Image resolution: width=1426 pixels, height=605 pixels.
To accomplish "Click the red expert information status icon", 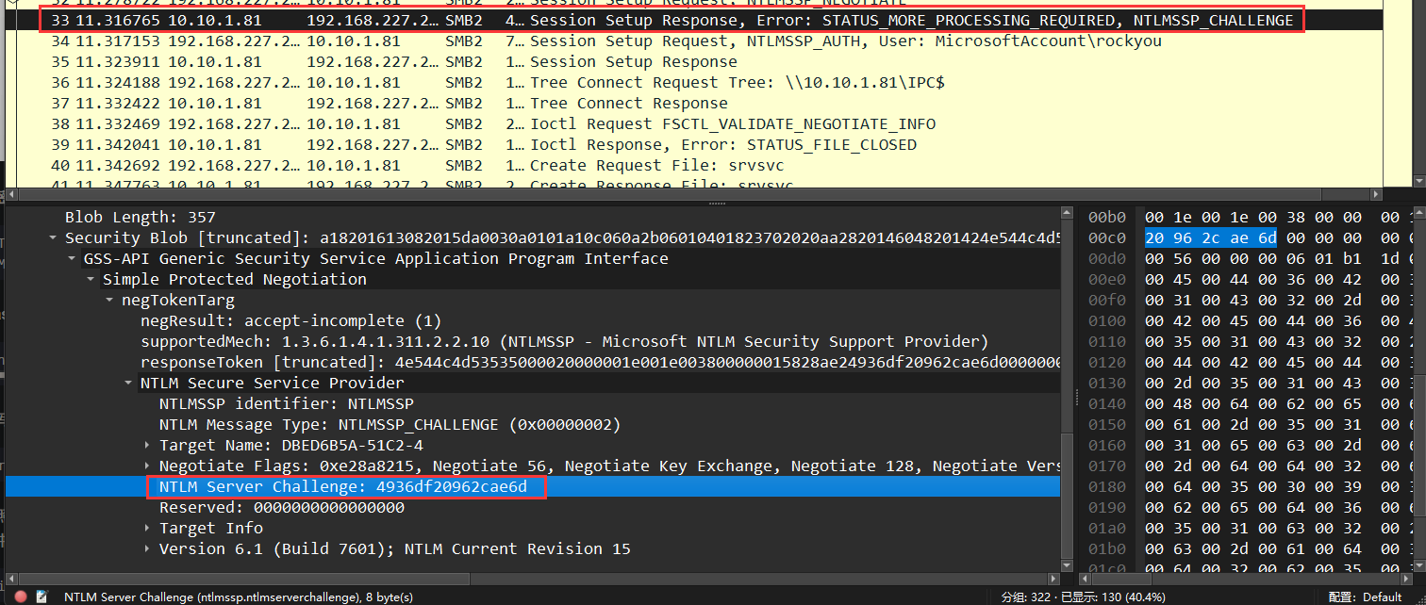I will 21,597.
